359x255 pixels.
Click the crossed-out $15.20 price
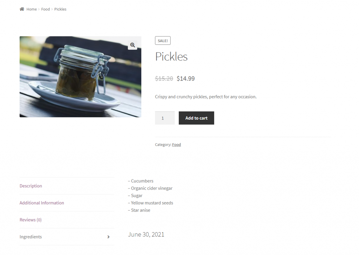(x=164, y=79)
